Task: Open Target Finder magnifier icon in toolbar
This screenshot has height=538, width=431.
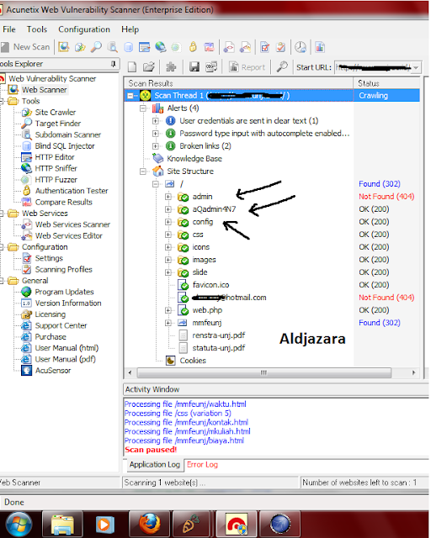Action: [x=96, y=47]
